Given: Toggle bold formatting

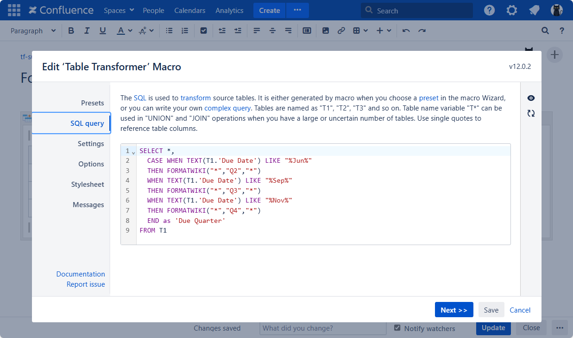Looking at the screenshot, I should 71,30.
